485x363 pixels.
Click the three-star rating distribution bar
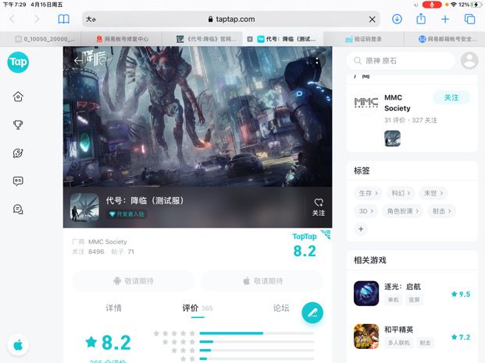coord(257,350)
